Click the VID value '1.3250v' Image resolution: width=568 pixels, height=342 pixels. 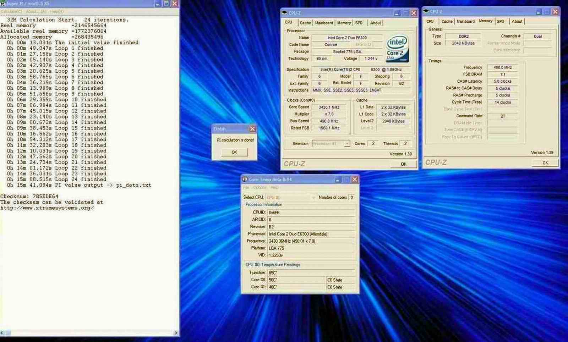tap(311, 255)
